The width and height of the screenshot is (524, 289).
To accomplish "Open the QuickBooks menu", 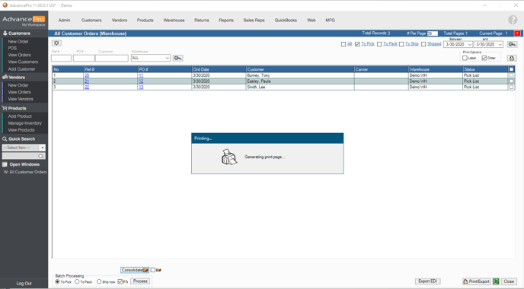I will click(x=286, y=21).
